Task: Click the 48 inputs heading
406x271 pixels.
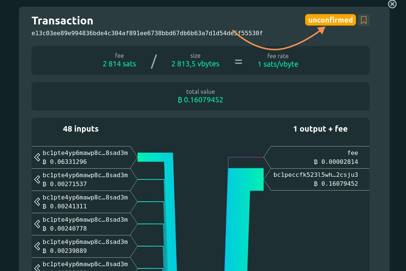Action: click(81, 129)
